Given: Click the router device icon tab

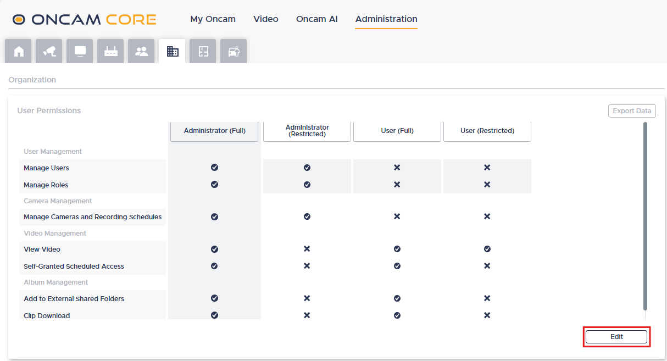Looking at the screenshot, I should pos(111,51).
